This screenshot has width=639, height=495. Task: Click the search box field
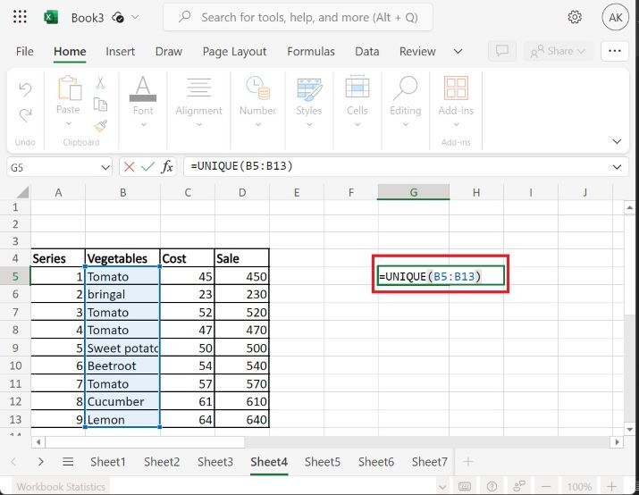pyautogui.click(x=298, y=17)
